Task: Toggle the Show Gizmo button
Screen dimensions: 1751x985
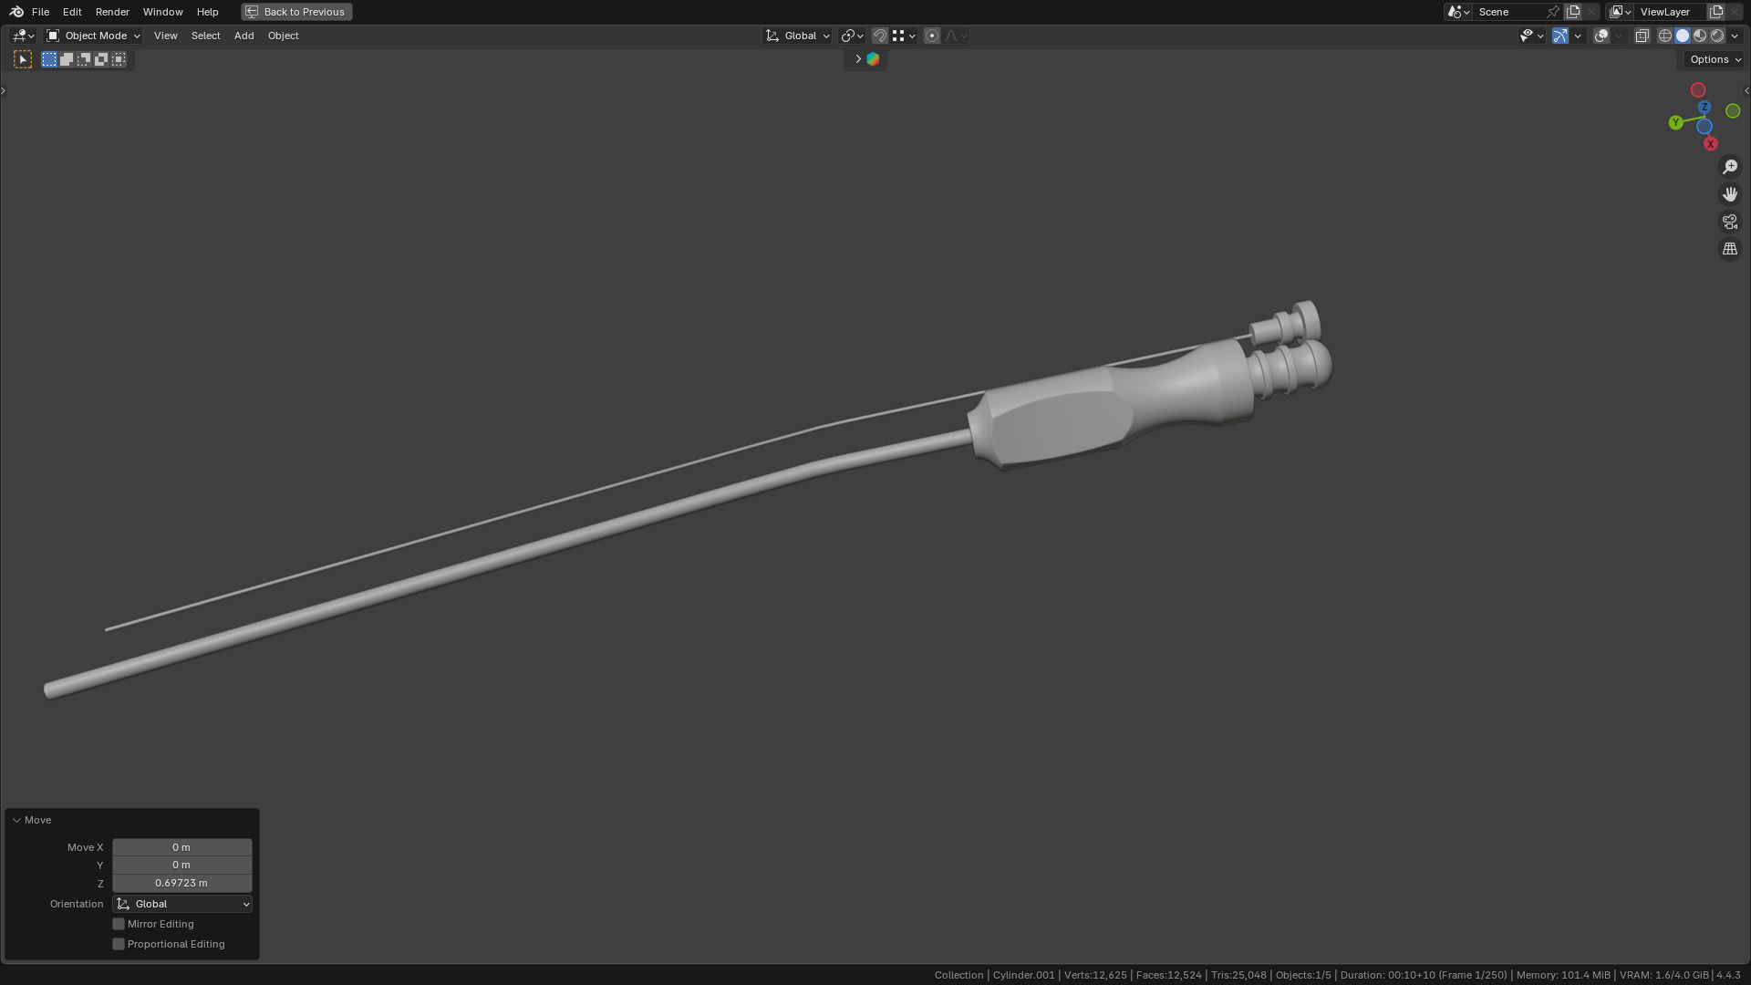Action: point(1560,36)
